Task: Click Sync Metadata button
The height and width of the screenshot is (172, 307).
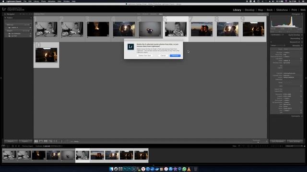Action: (x=277, y=141)
